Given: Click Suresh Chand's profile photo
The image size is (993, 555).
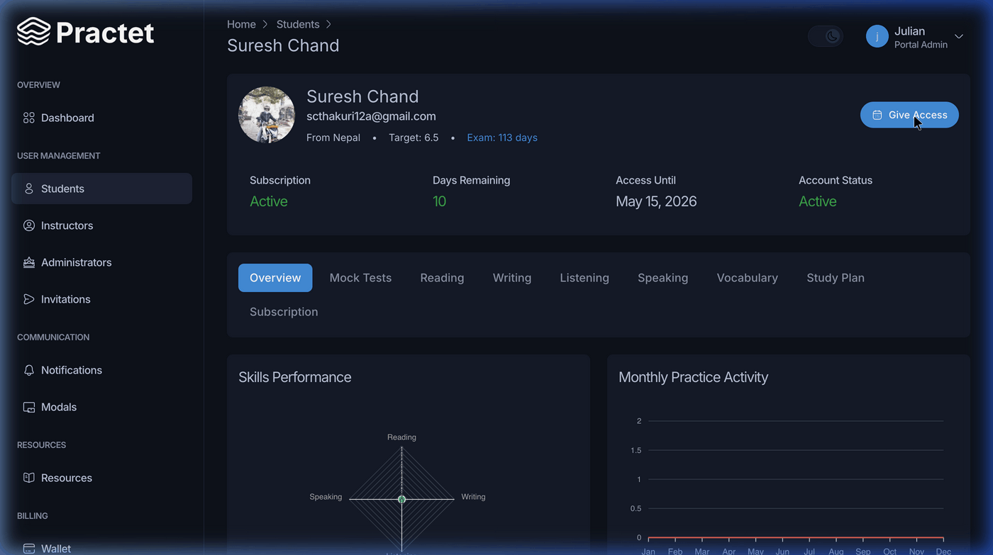Looking at the screenshot, I should pyautogui.click(x=267, y=115).
